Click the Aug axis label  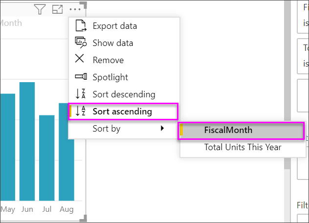pos(66,209)
